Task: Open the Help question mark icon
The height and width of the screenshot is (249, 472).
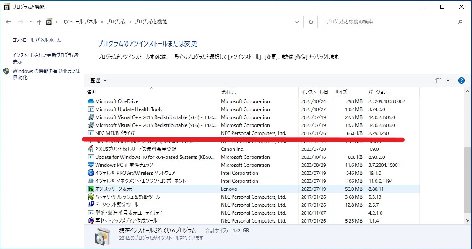Action: [x=461, y=80]
